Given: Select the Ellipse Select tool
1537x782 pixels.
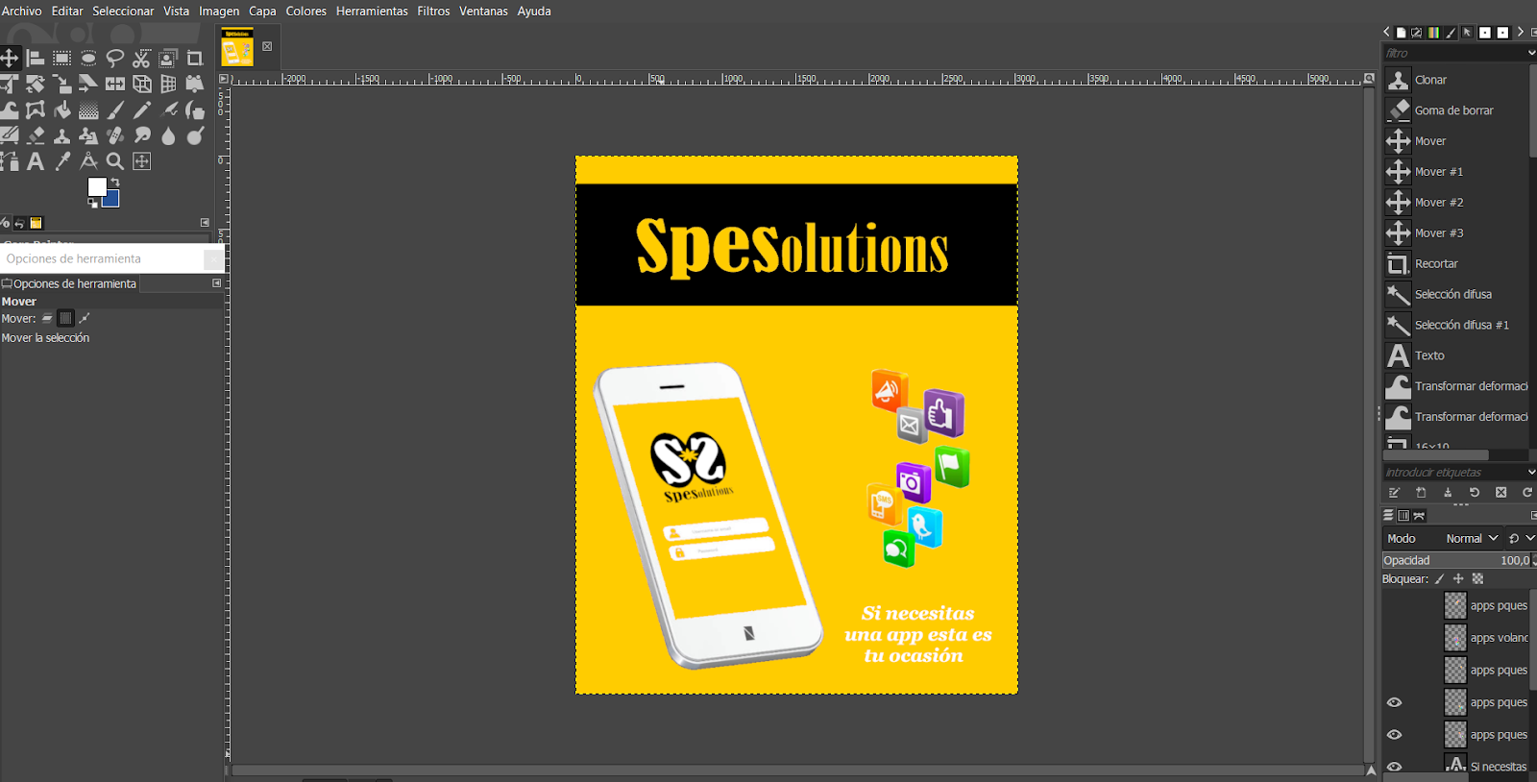Looking at the screenshot, I should point(88,58).
